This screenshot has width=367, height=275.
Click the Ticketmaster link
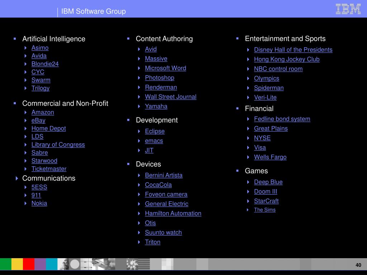(49, 169)
